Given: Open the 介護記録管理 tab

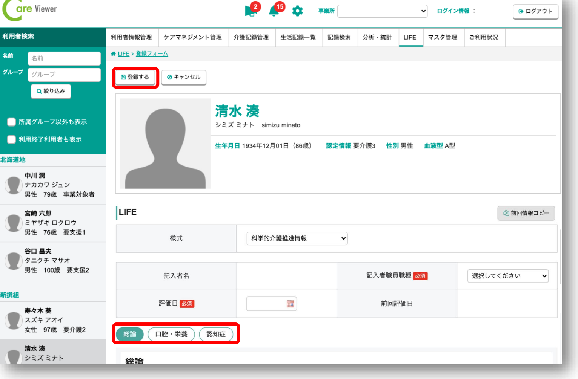Looking at the screenshot, I should (251, 37).
